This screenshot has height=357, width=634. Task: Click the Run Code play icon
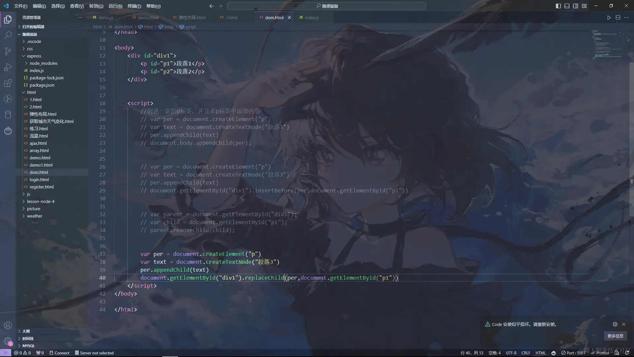tap(609, 18)
